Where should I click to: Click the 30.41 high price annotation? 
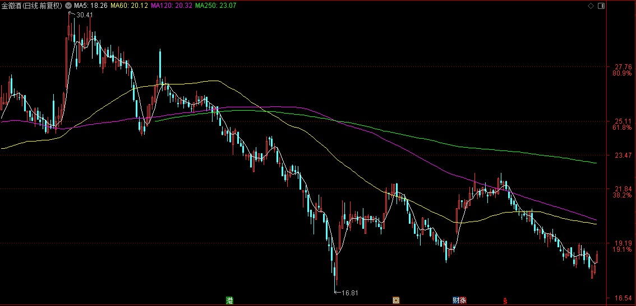[84, 15]
